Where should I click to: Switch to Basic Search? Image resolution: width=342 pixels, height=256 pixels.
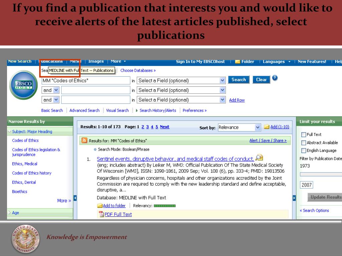52,110
